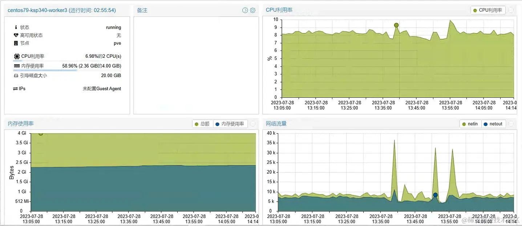Click the memory icon beside 内存使用率 row

[17, 66]
